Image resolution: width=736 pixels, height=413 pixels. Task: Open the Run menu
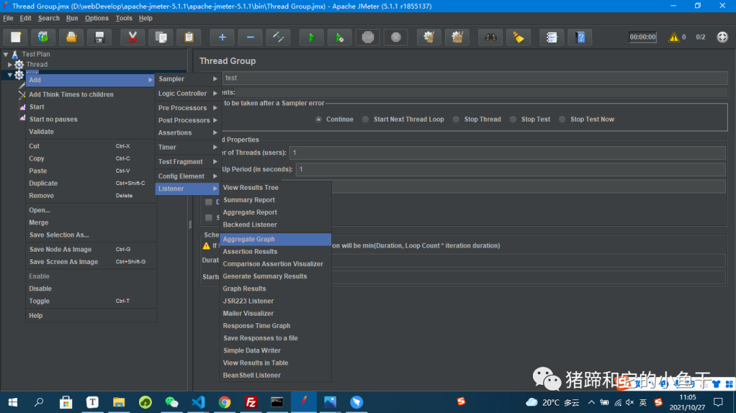click(72, 18)
